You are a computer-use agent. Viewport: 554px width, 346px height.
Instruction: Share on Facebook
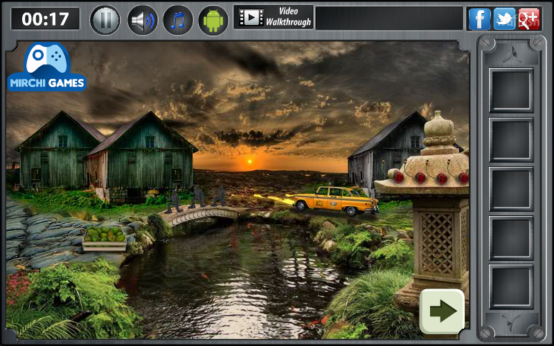click(479, 19)
